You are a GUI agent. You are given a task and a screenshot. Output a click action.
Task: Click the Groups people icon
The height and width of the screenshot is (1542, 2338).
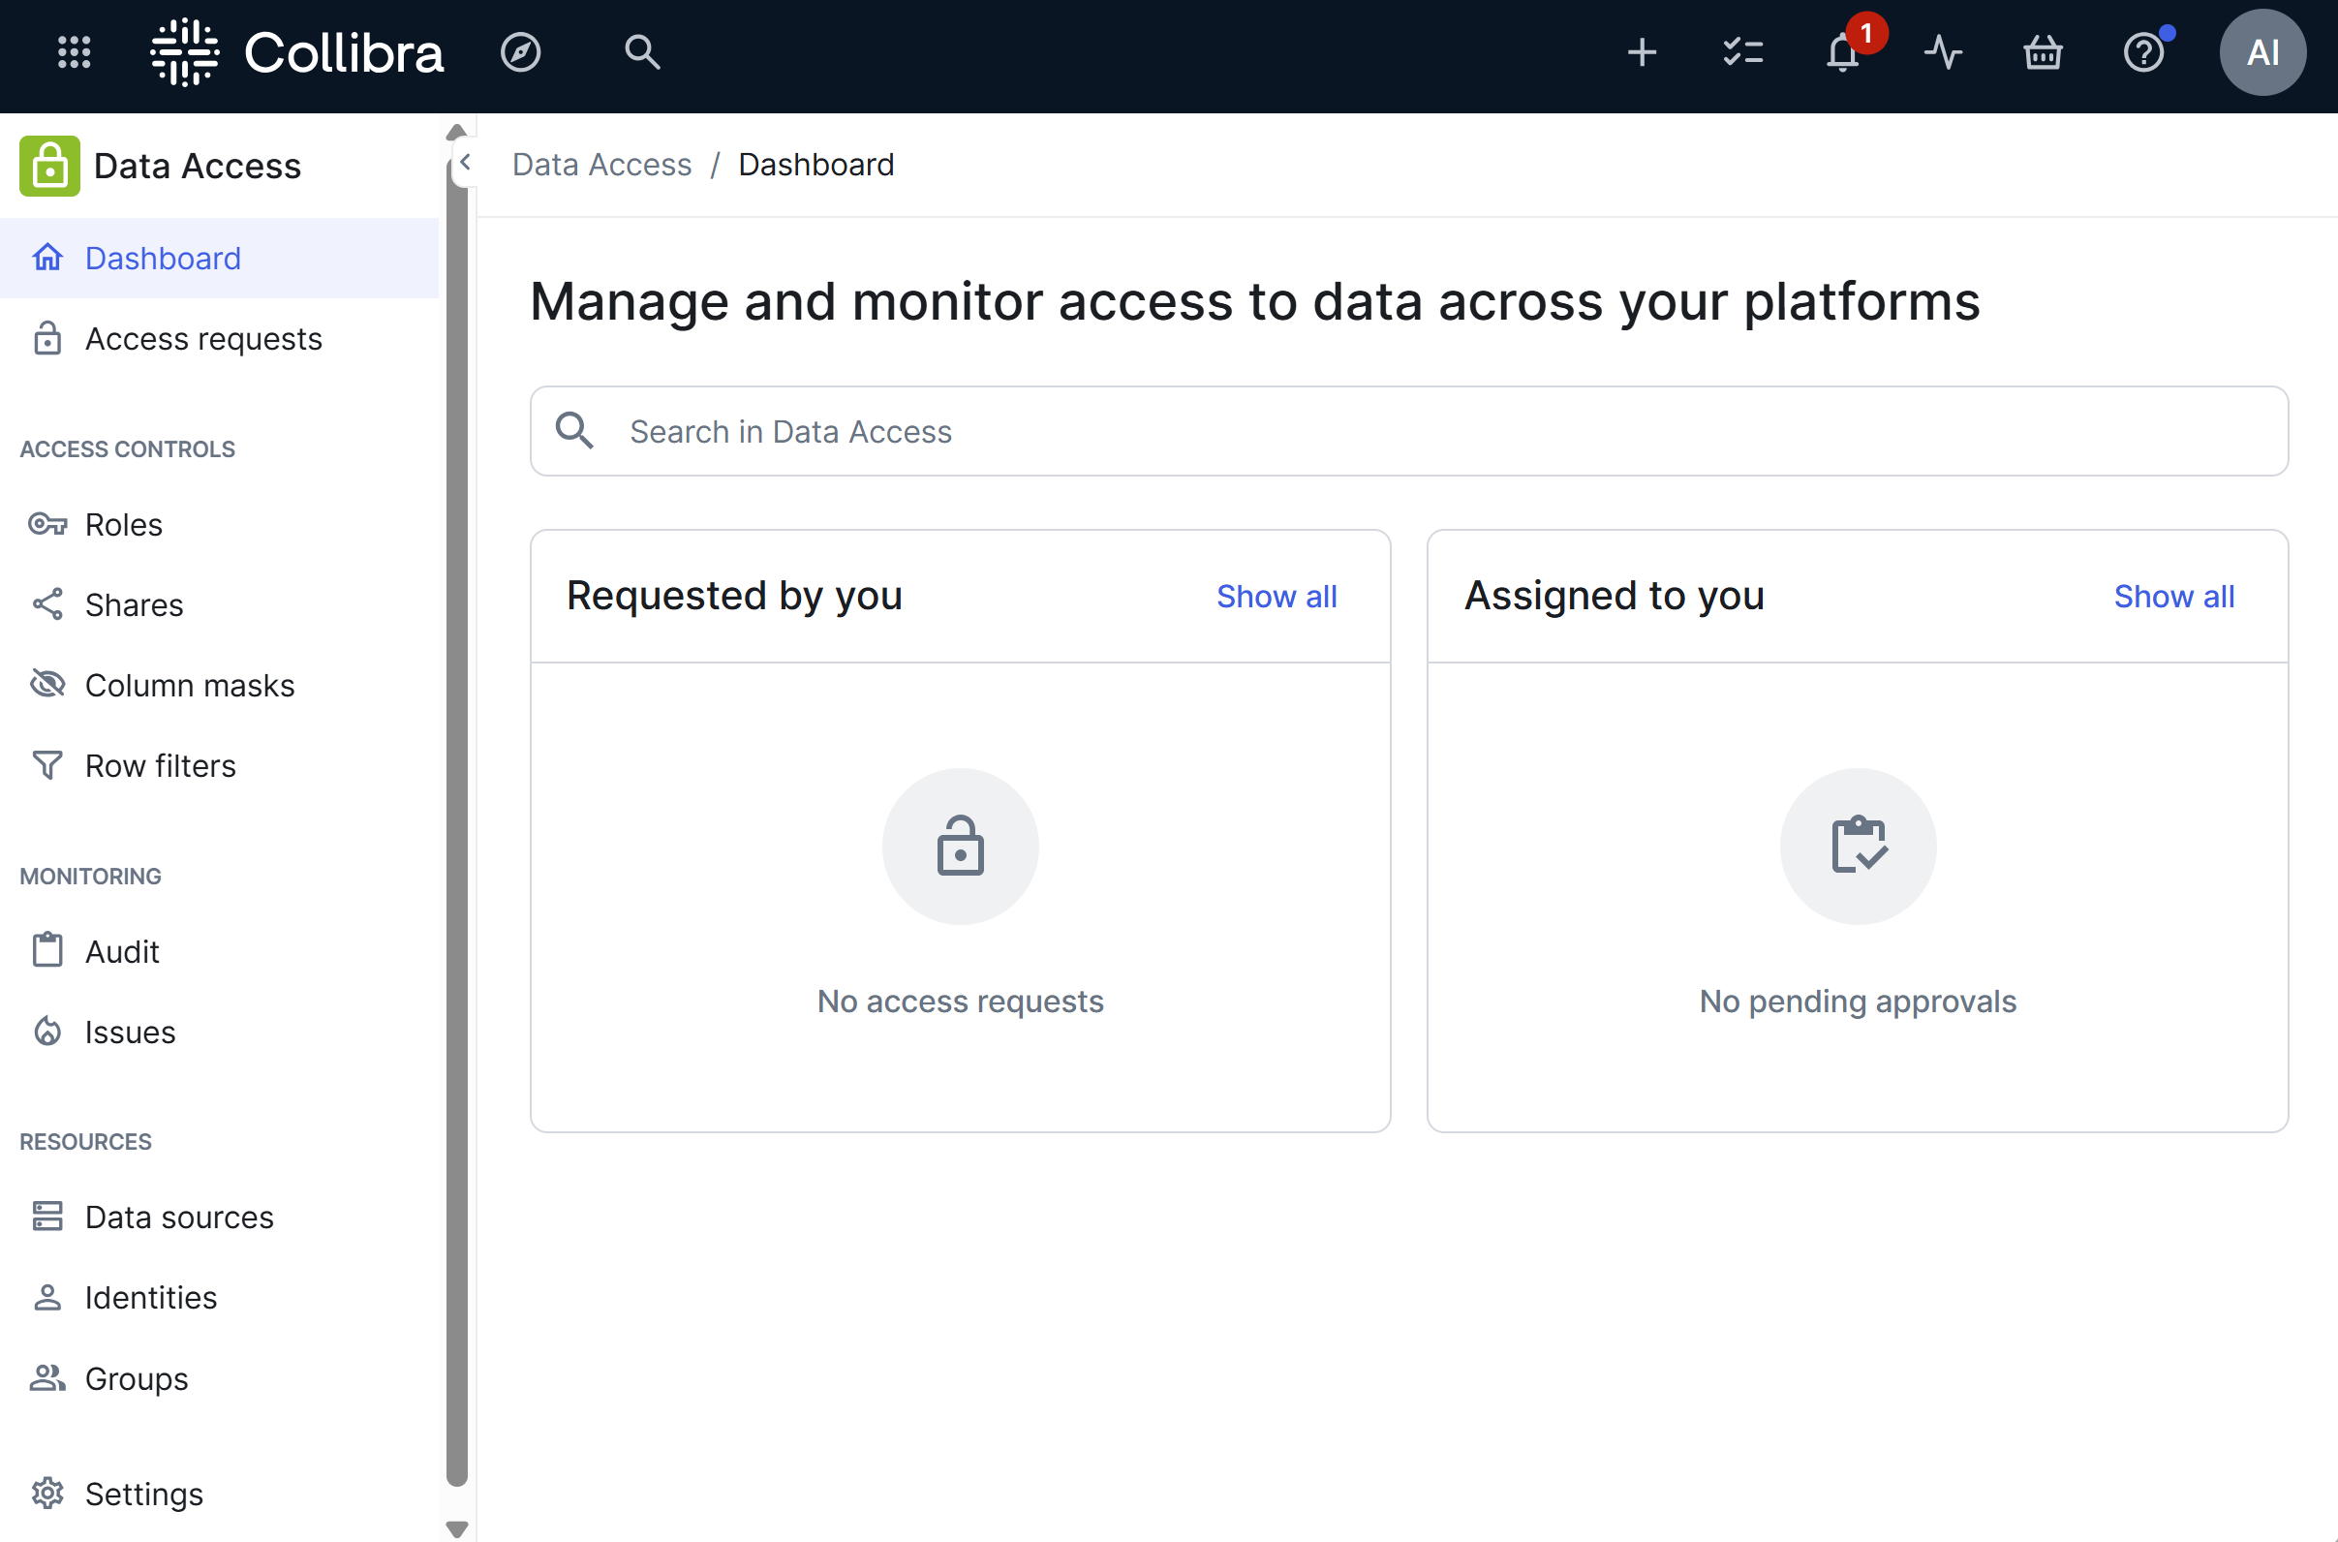pos(47,1377)
